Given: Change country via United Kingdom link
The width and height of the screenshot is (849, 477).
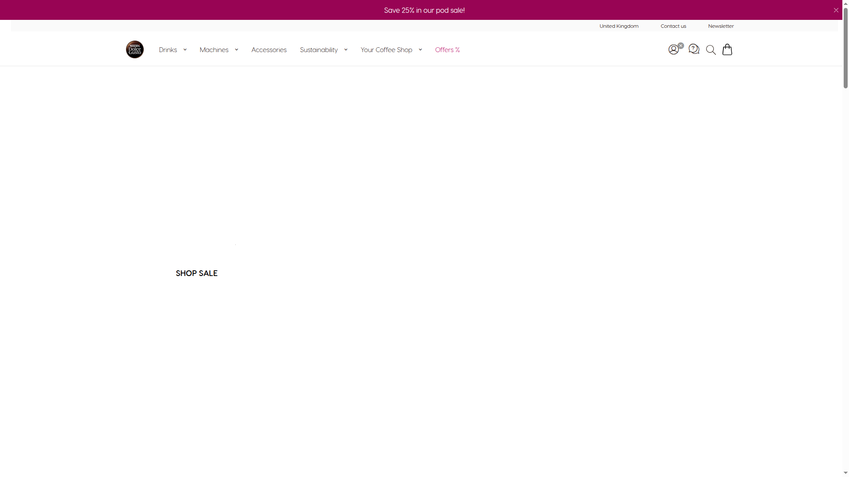Looking at the screenshot, I should [x=619, y=26].
